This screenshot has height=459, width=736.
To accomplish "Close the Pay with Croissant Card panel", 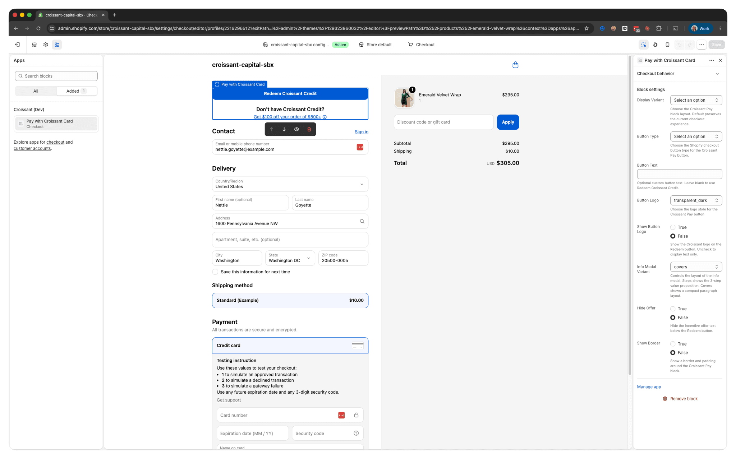I will pos(720,60).
